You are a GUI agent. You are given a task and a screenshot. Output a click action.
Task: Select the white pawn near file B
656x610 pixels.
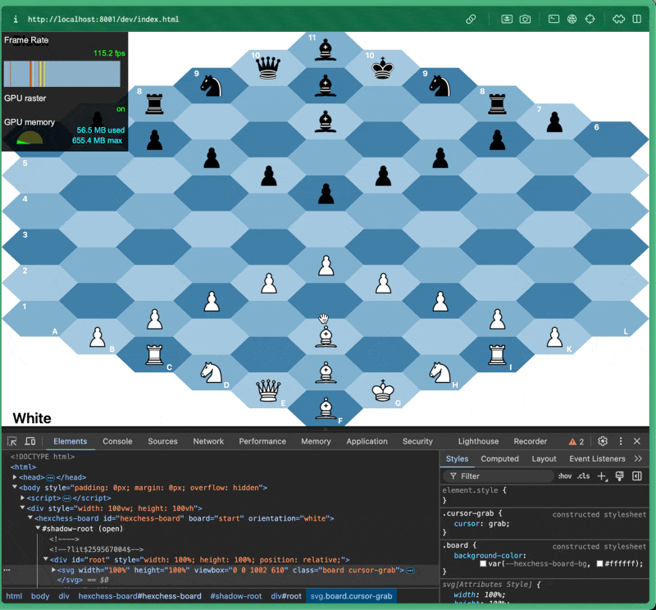(x=98, y=337)
